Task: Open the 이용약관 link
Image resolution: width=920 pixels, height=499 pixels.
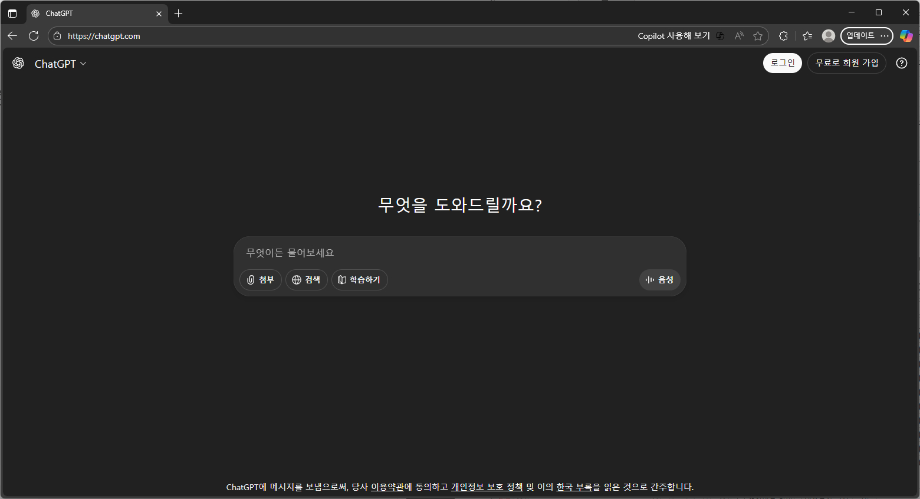Action: [387, 487]
